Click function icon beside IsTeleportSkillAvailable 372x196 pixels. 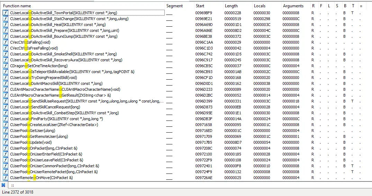coord(5,72)
